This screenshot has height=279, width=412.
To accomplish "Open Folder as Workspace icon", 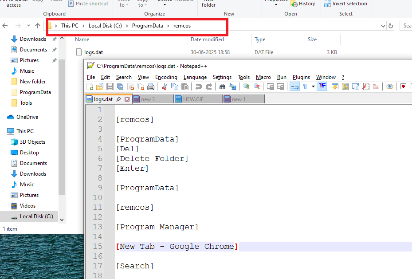I will (x=376, y=86).
